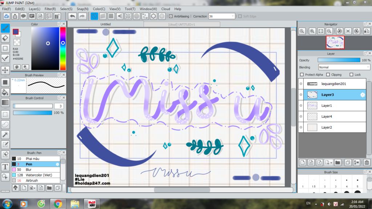This screenshot has width=372, height=209.
Task: Click the brush size value field
Action: pos(59,106)
